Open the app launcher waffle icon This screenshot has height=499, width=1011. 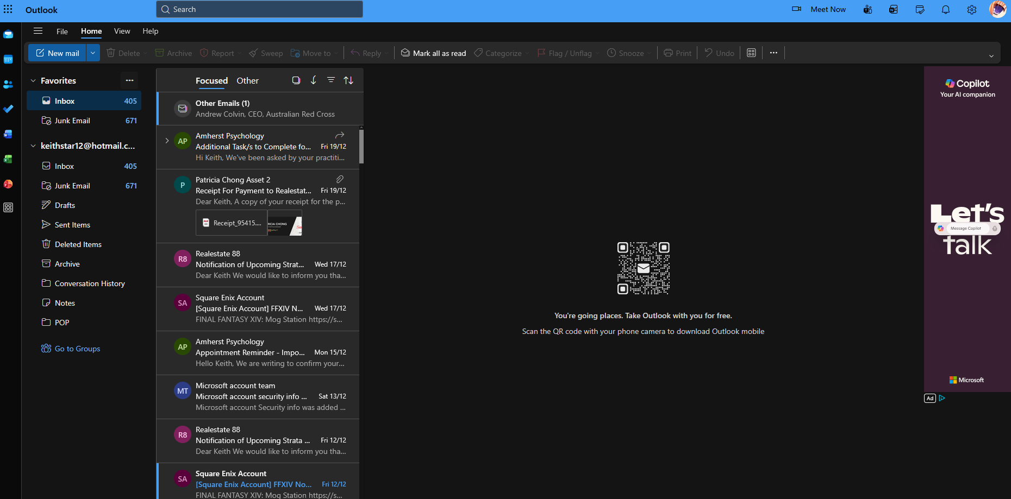click(x=8, y=9)
